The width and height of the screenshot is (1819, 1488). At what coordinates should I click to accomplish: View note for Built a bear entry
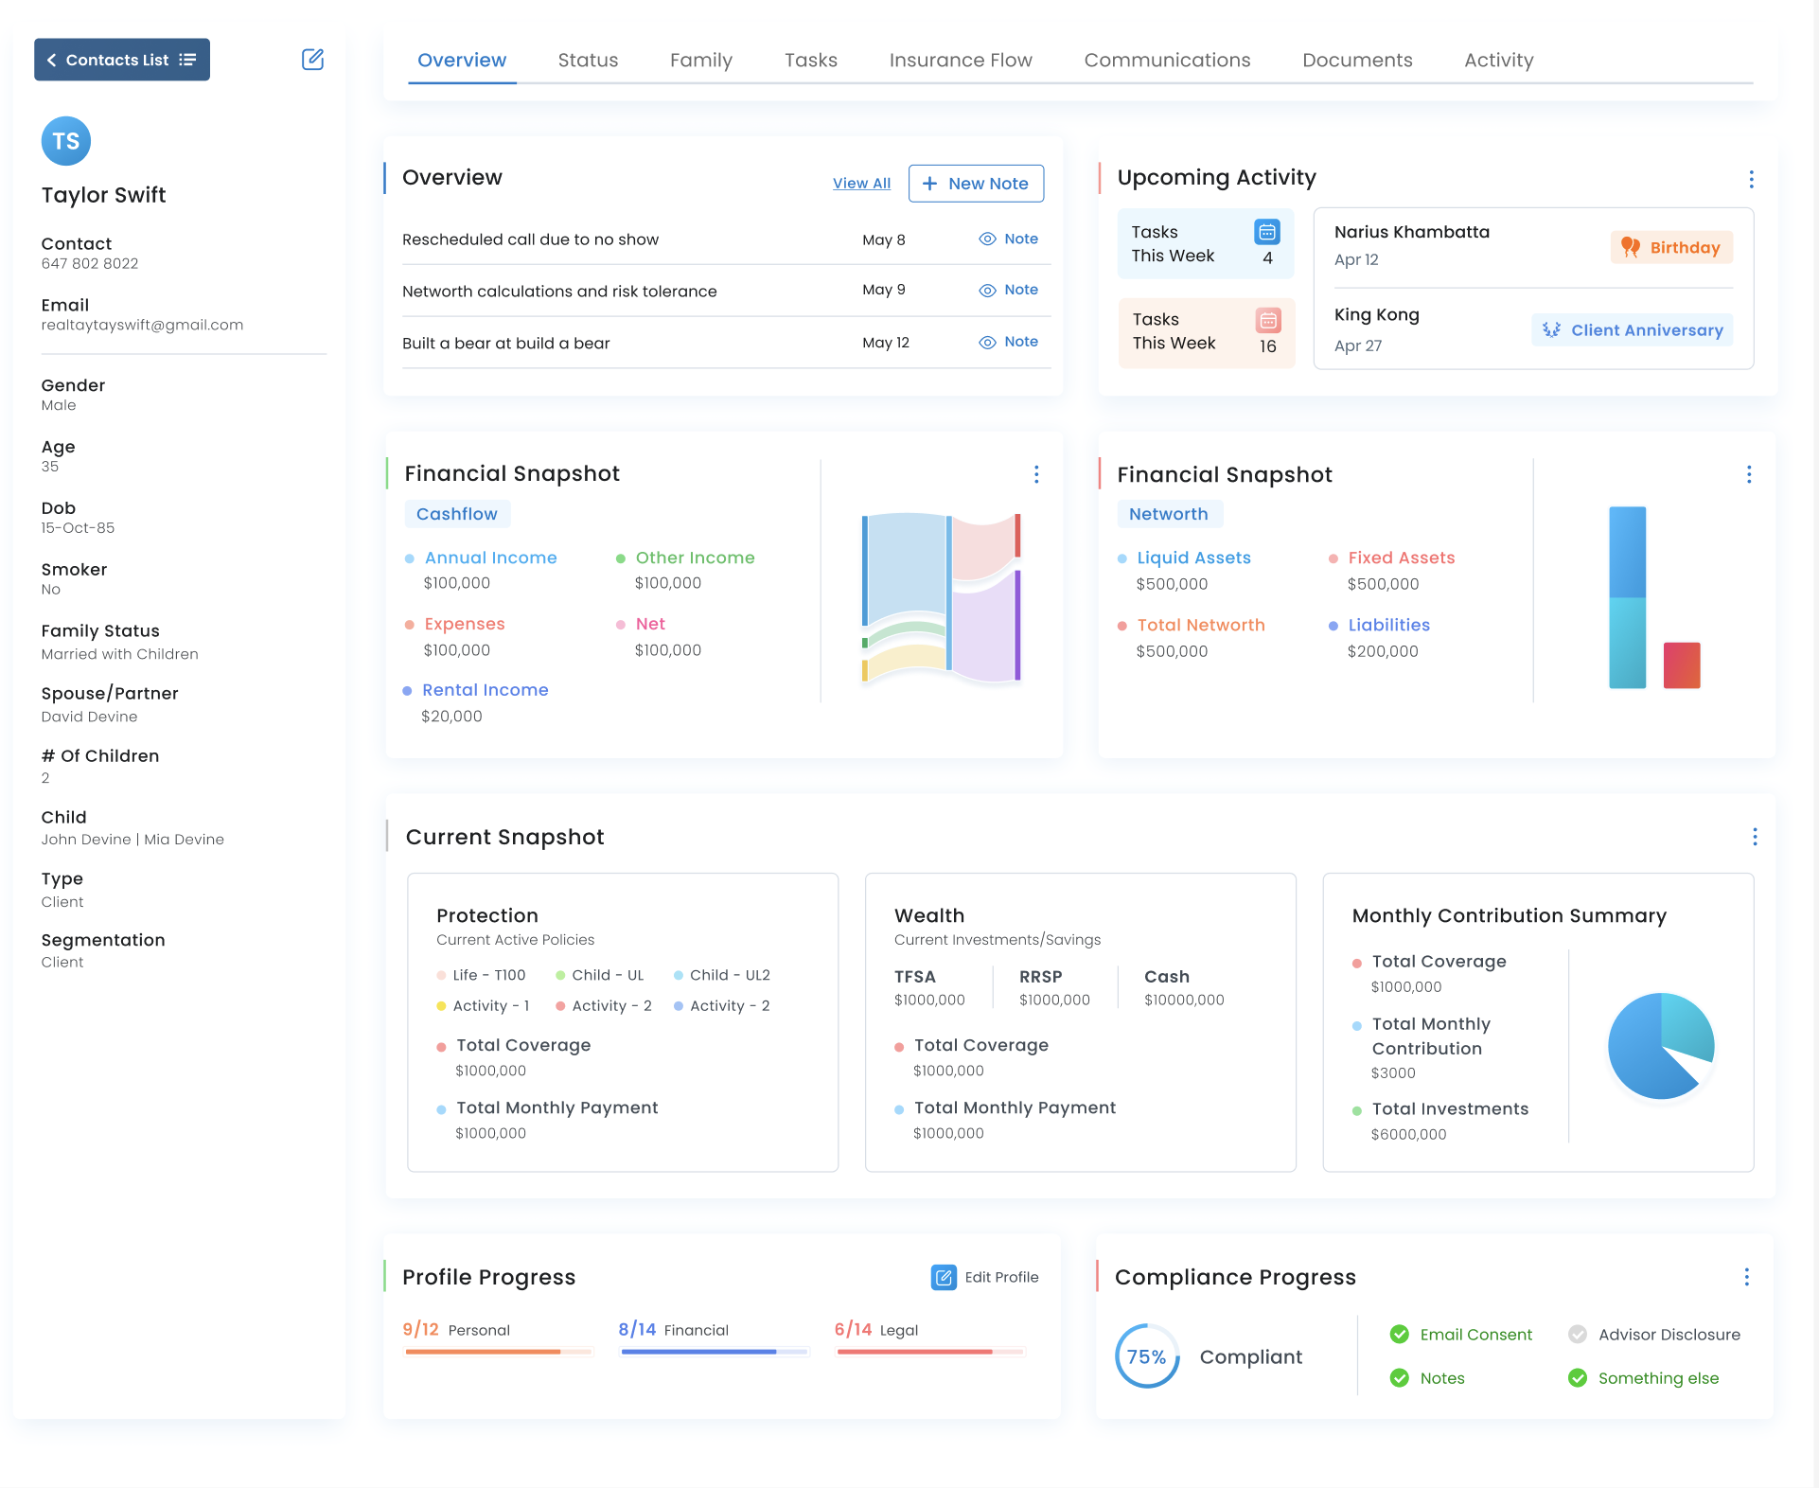1009,342
